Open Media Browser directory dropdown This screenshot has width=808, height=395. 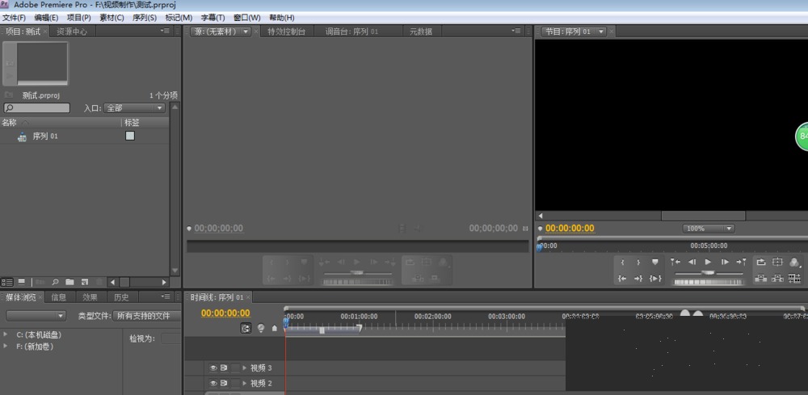36,316
